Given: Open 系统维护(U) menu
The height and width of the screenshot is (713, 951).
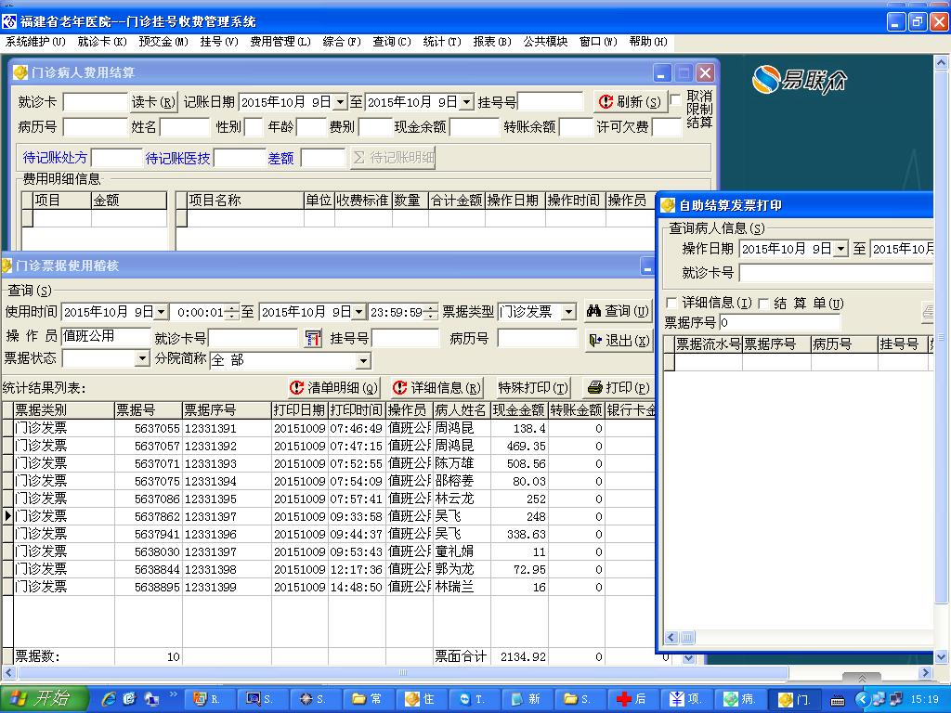Looking at the screenshot, I should (35, 41).
